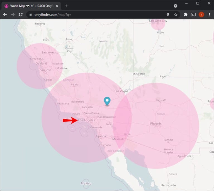This screenshot has width=214, height=191.
Task: Close the World Map tab
Action: (x=57, y=6)
